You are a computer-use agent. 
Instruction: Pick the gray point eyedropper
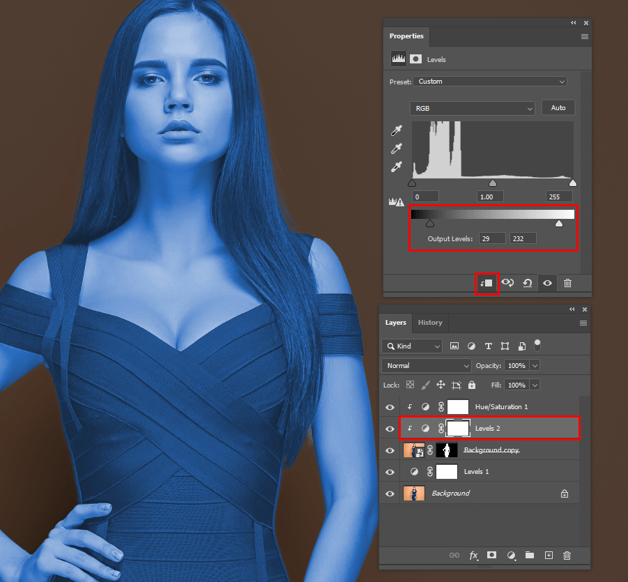397,148
